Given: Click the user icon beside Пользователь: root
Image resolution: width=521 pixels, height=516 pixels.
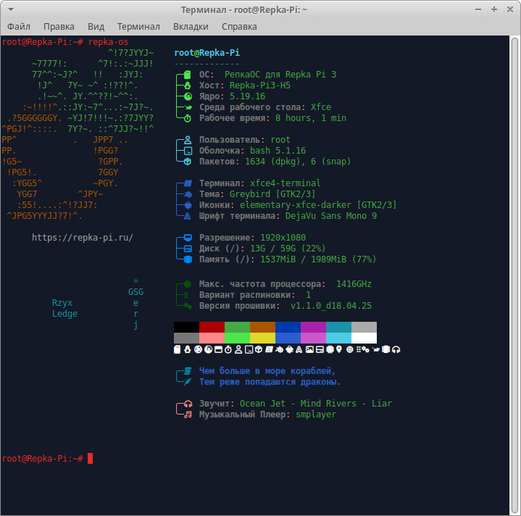Looking at the screenshot, I should tap(188, 140).
